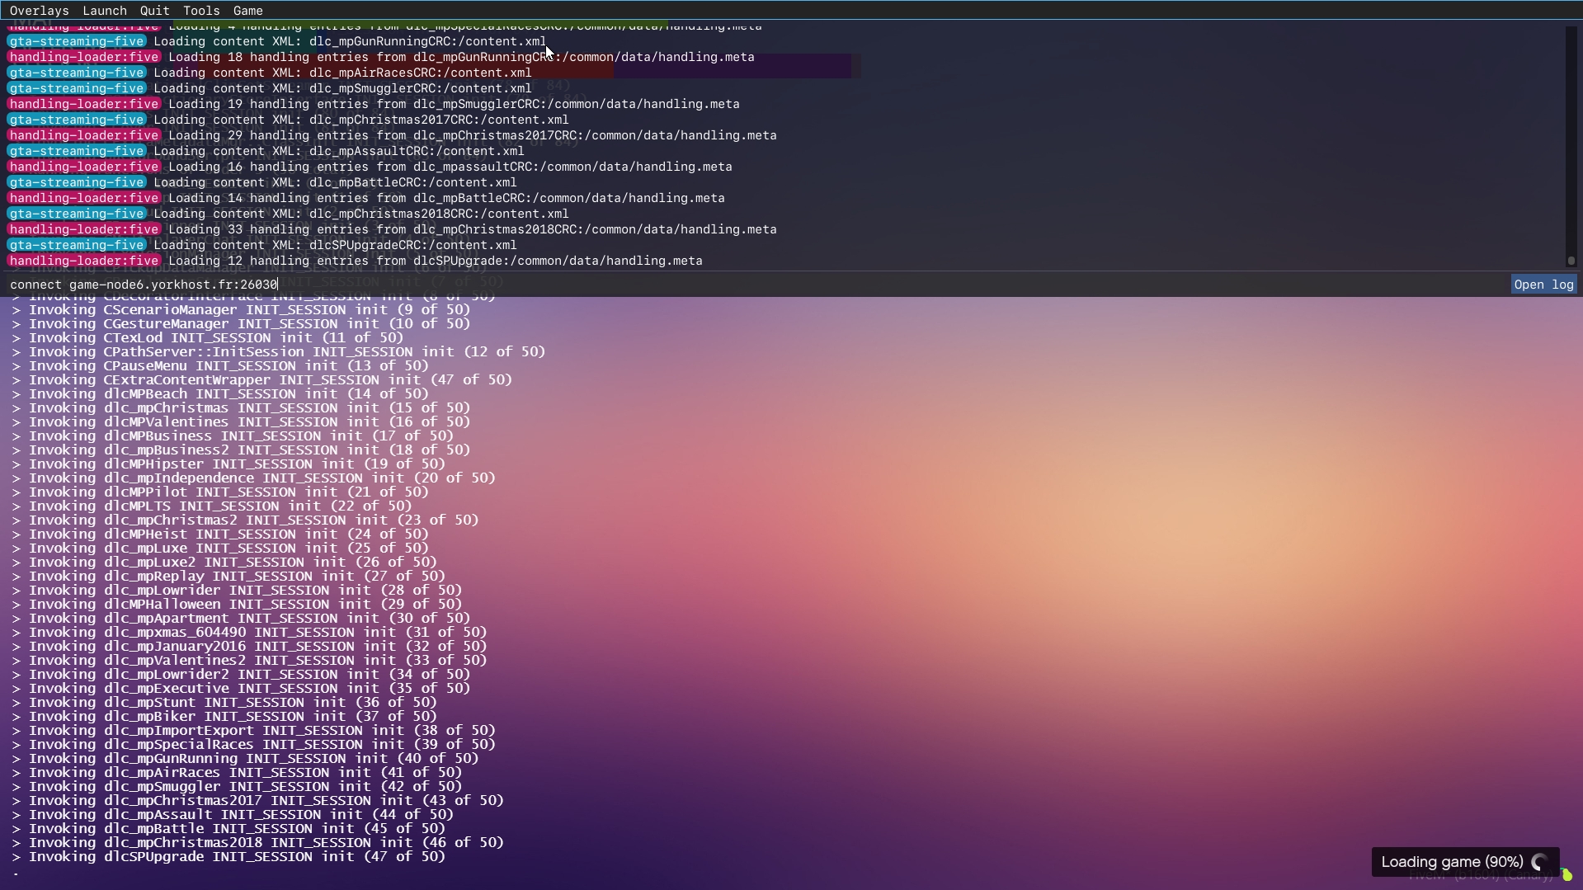Click handling-loader:five tag on the dlc_mpChristmas2017CRC line
1583x890 pixels.
84,135
